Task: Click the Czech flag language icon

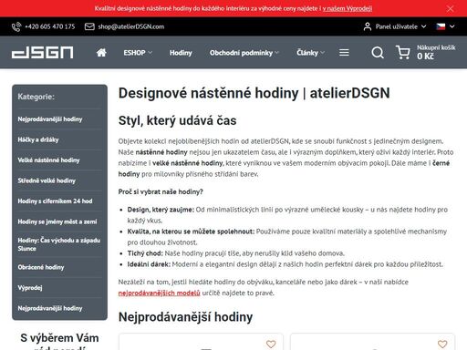Action: (x=441, y=26)
